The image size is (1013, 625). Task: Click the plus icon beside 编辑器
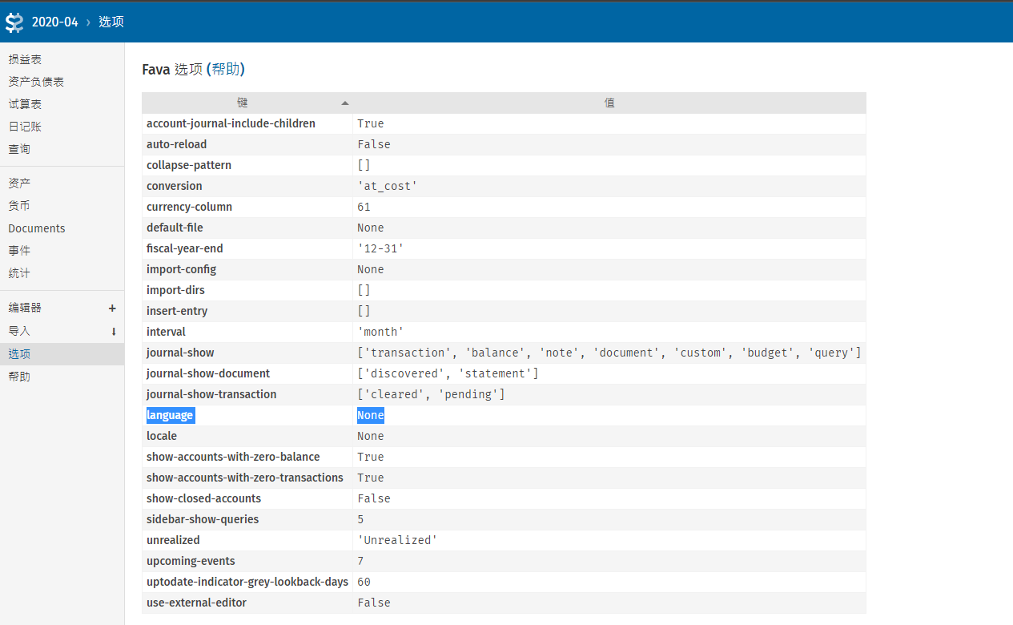tap(112, 308)
